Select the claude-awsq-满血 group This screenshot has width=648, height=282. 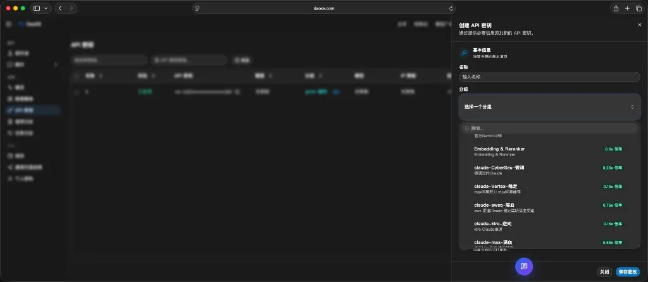549,207
